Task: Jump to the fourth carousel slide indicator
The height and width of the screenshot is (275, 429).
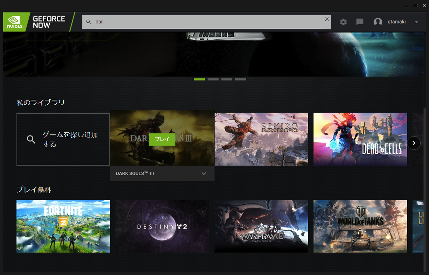Action: tap(241, 79)
